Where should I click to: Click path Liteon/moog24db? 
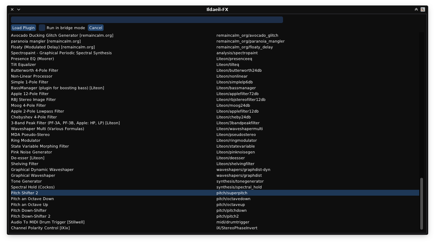point(233,105)
